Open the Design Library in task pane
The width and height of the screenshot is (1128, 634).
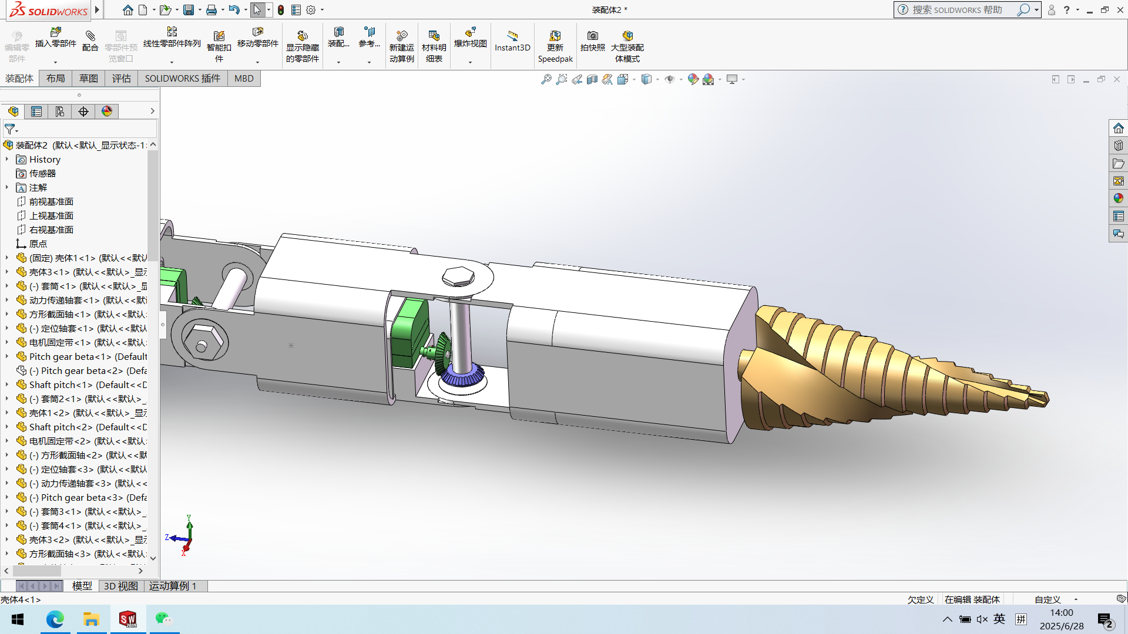tap(1118, 146)
